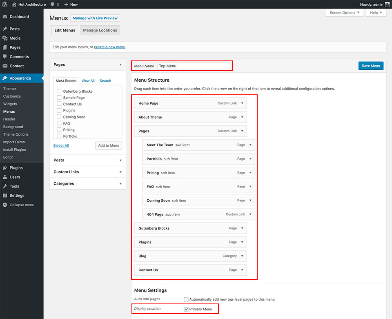Screen dimensions: 392x319
Task: Click the Pages sidebar icon
Action: click(x=5, y=47)
